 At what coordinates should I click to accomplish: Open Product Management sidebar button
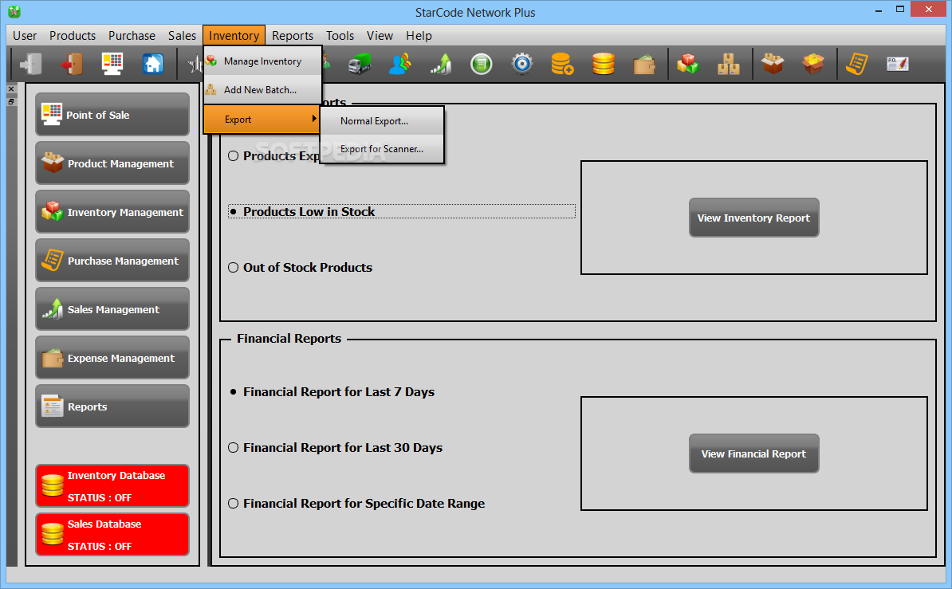(x=112, y=163)
